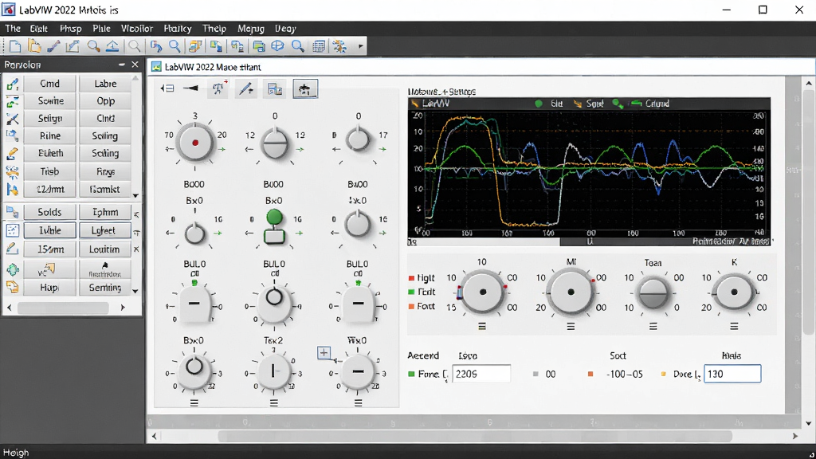Select the pen tool in front panel toolbar

(246, 88)
